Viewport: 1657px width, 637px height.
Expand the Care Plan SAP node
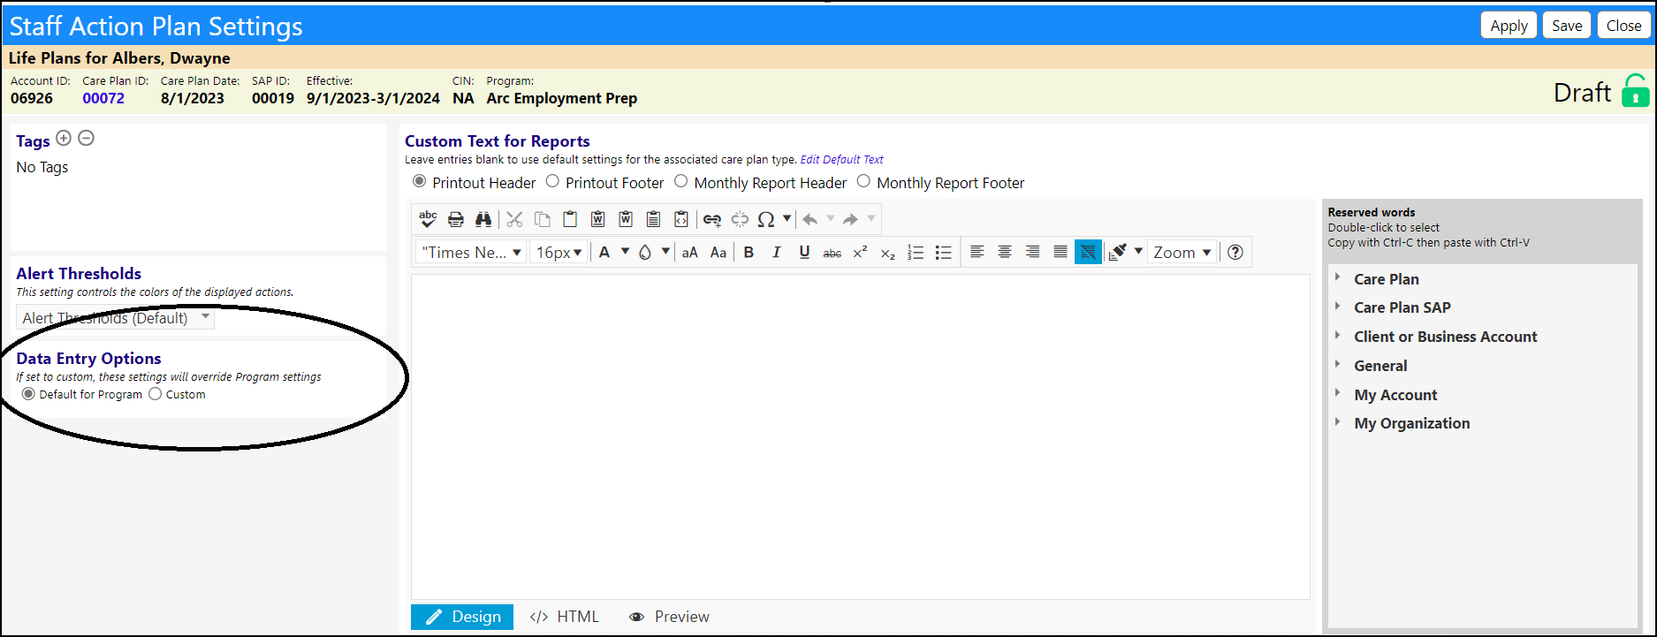coord(1338,306)
